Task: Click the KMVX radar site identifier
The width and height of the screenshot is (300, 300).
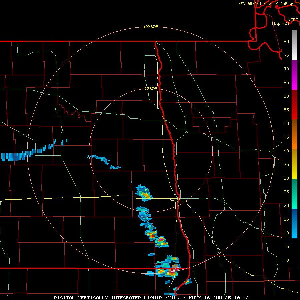Action: click(x=196, y=298)
